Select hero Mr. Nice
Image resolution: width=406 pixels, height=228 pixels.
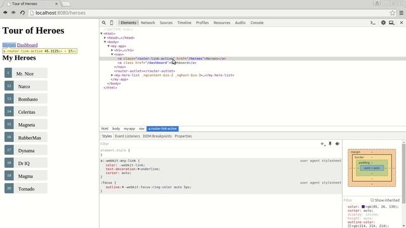[26, 73]
